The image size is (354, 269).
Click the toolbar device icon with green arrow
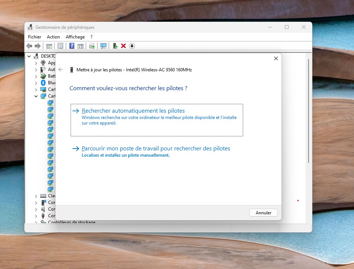pyautogui.click(x=115, y=46)
